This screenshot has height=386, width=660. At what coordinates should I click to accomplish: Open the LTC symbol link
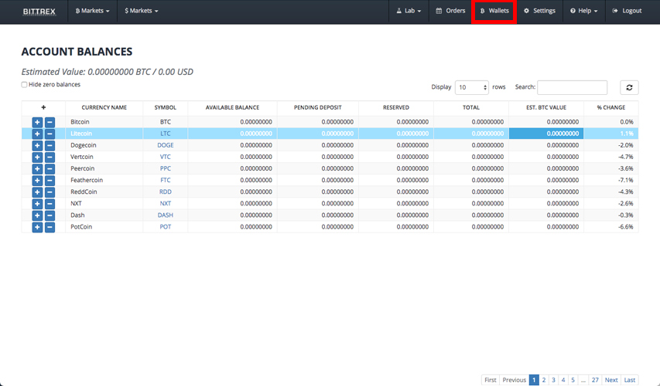166,134
